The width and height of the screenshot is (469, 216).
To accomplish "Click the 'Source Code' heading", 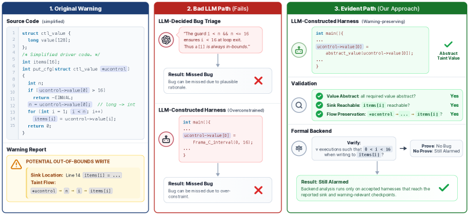I will [x=22, y=21].
